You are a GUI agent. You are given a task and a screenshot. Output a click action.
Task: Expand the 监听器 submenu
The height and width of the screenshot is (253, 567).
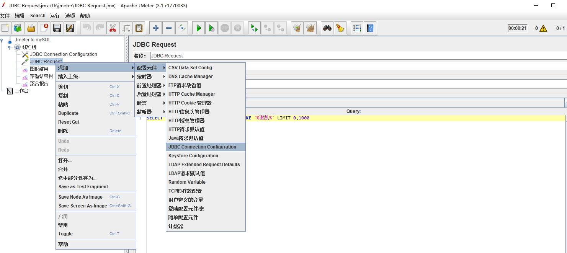(151, 112)
